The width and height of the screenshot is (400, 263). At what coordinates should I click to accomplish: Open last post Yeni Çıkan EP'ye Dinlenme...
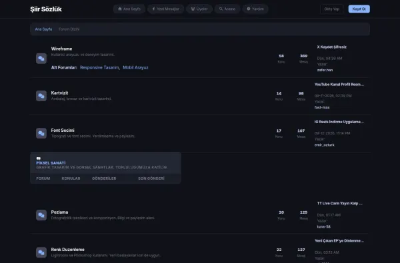pos(339,240)
